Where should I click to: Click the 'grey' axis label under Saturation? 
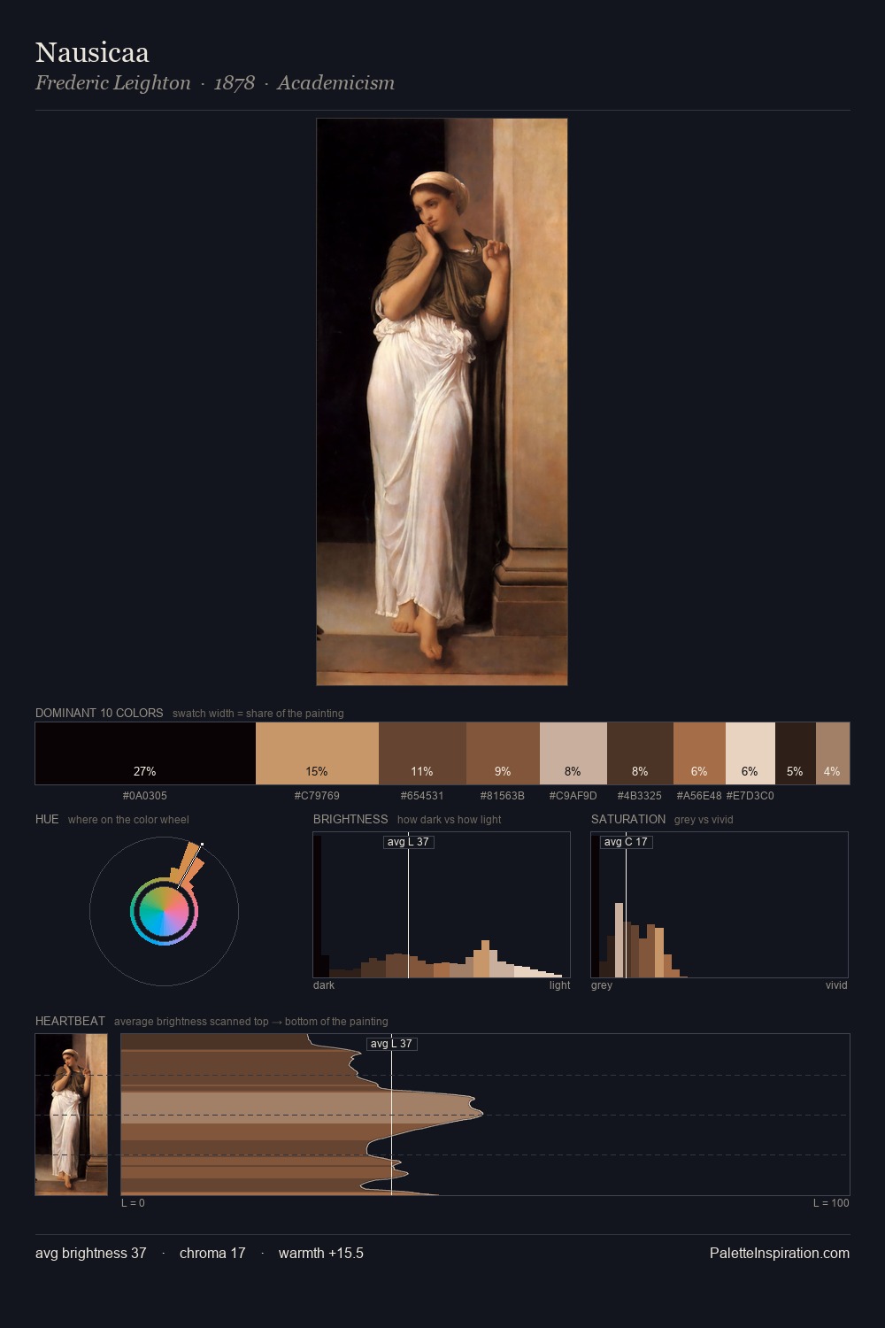pyautogui.click(x=602, y=985)
